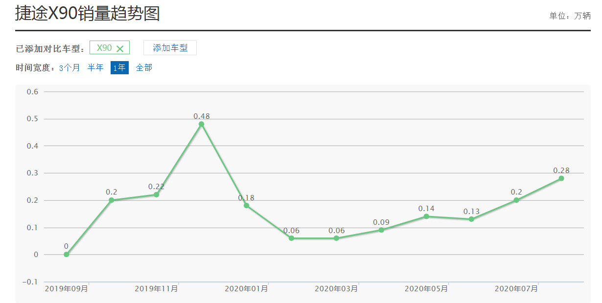Show 全部 time range data
The width and height of the screenshot is (602, 303).
pyautogui.click(x=144, y=68)
